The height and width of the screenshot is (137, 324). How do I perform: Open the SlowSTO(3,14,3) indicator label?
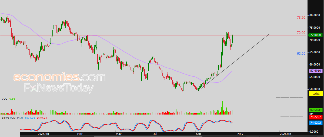point(12,118)
